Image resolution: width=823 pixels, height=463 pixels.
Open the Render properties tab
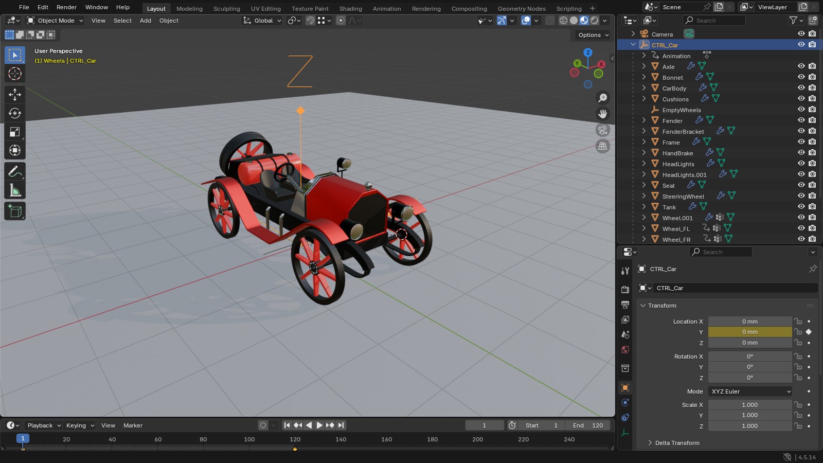[625, 290]
